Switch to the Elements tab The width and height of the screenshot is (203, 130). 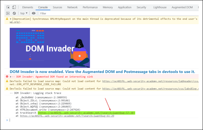[x=28, y=7]
